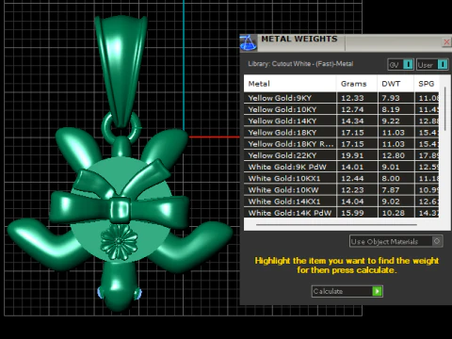Select the White Gold:10KX1 row
The height and width of the screenshot is (339, 452).
pos(341,178)
